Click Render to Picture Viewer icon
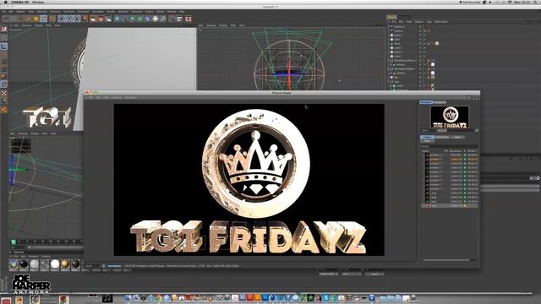Viewport: 541px width, 304px height. pos(101,19)
